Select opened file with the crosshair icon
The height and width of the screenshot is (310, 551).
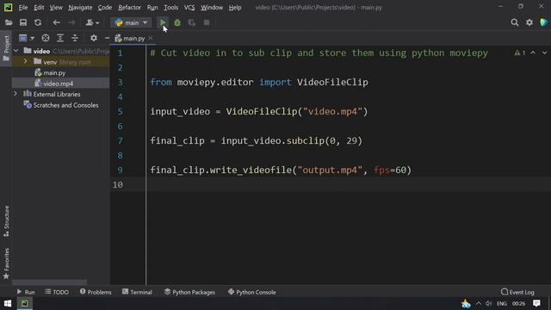pos(46,38)
